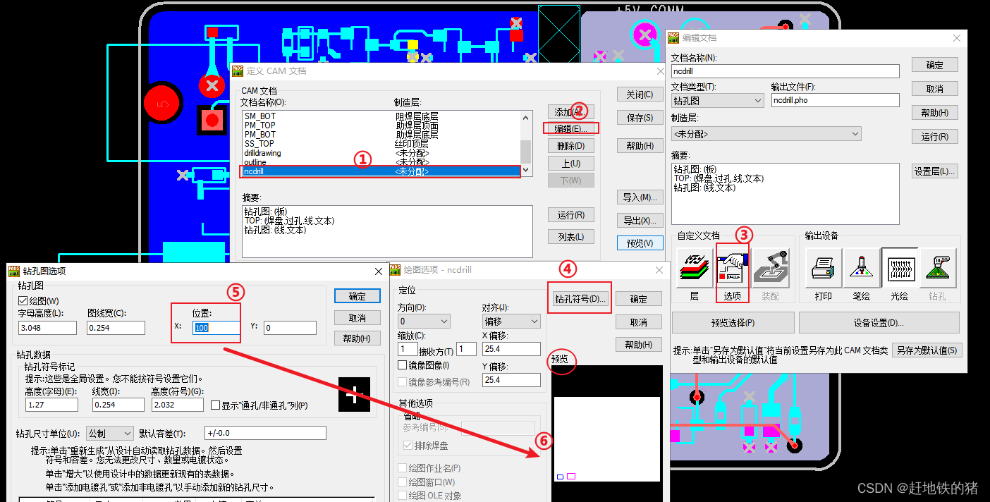
Task: Click the PADS logo on 钻孔图选项 title bar
Action: point(12,271)
